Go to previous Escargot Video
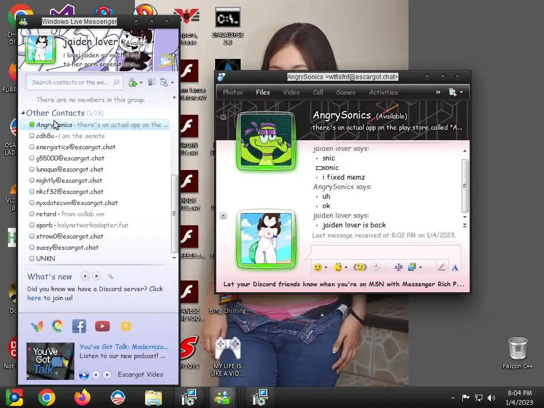The height and width of the screenshot is (408, 544). (x=96, y=375)
